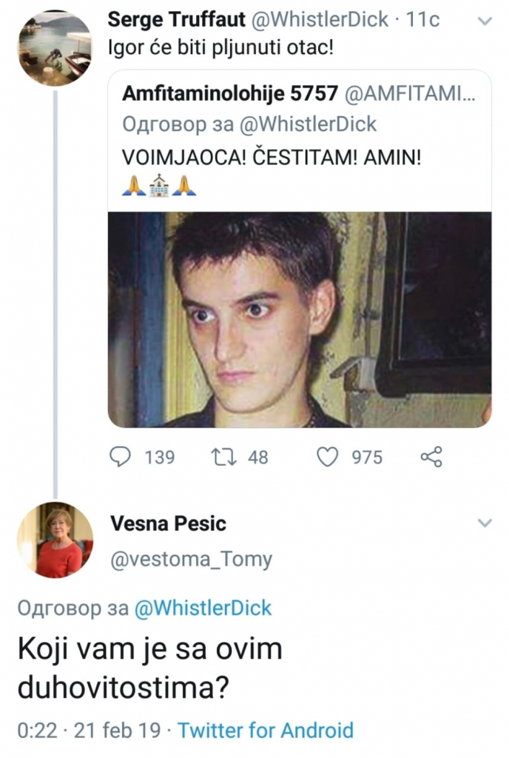Tap the share icon under the tweet

click(x=431, y=457)
